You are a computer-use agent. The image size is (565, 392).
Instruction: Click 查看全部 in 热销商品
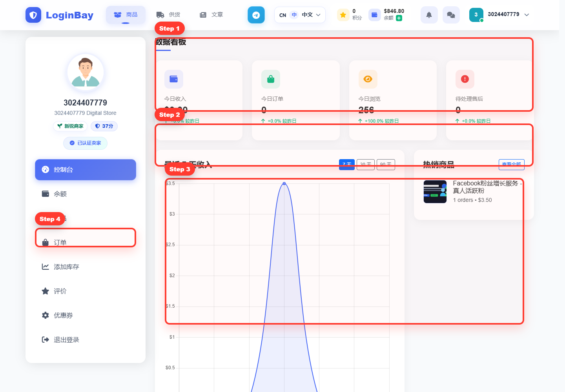[x=512, y=164]
